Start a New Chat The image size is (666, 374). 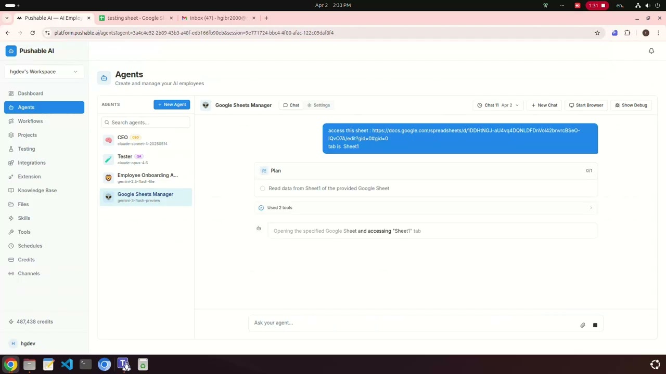click(544, 105)
